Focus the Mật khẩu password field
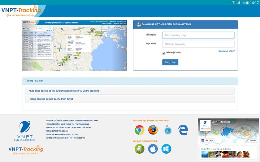 click(198, 44)
